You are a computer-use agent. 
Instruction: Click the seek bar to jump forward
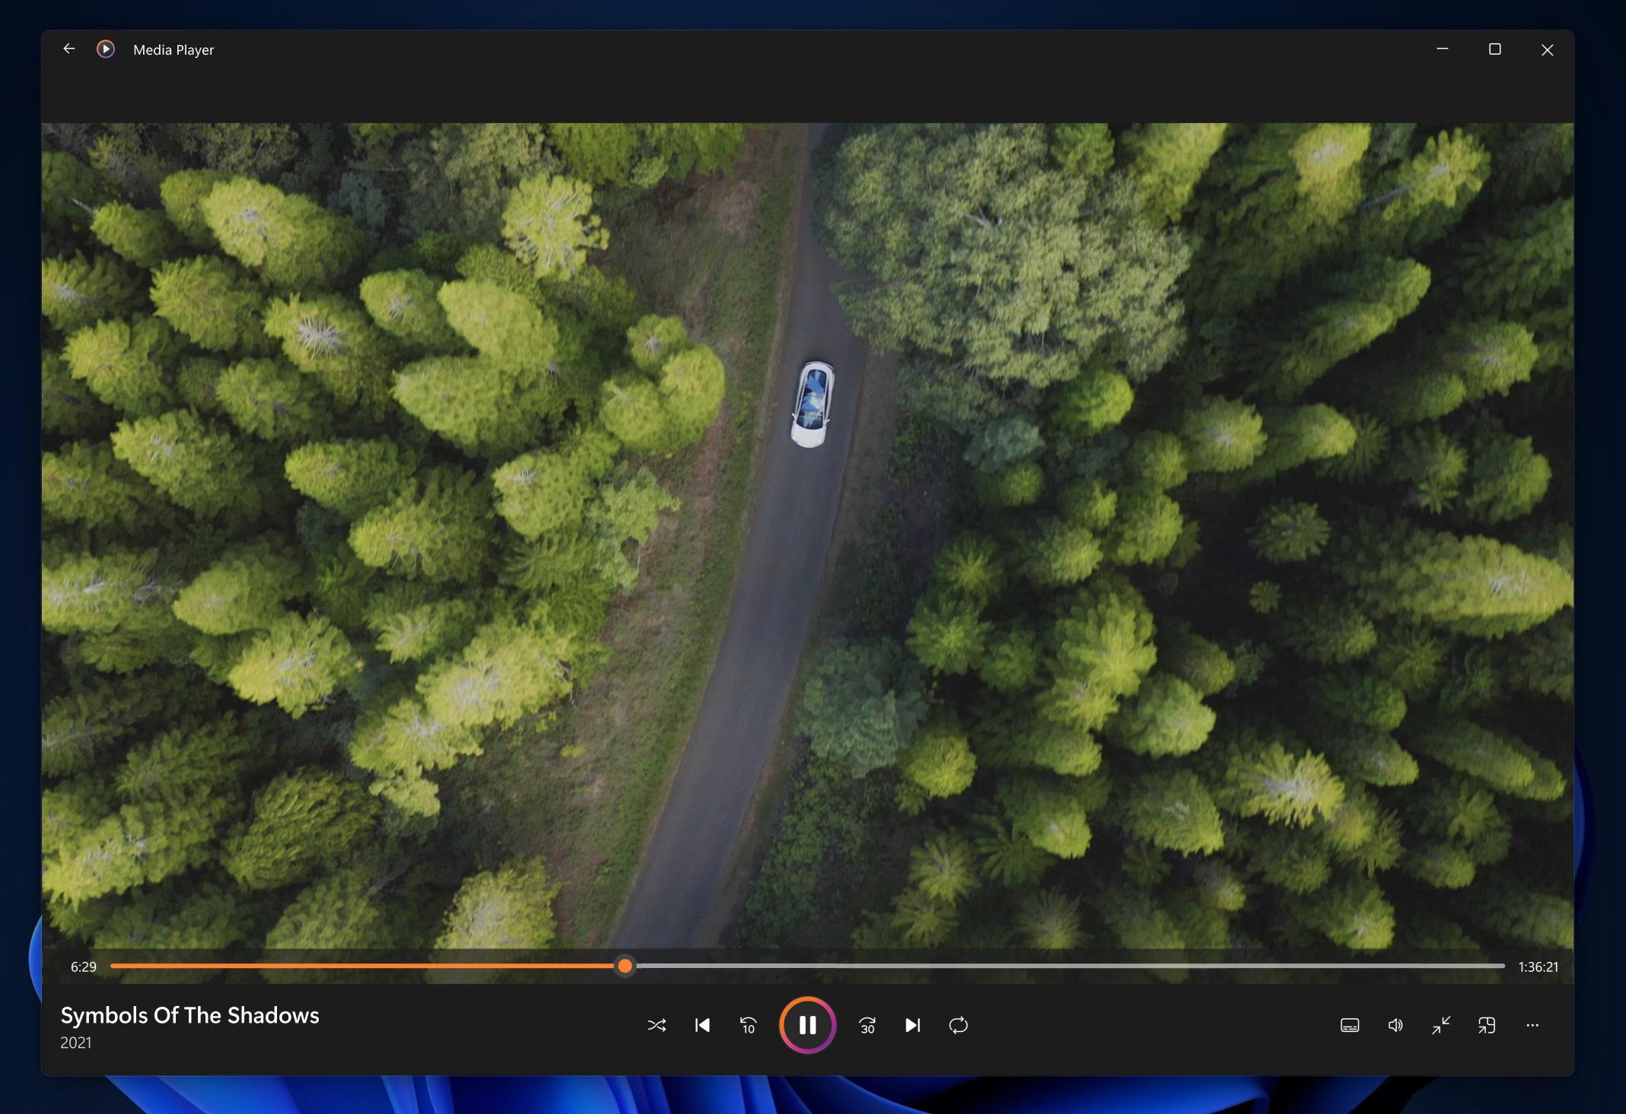click(1065, 966)
